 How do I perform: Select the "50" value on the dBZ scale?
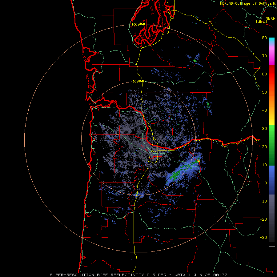tap(264, 92)
